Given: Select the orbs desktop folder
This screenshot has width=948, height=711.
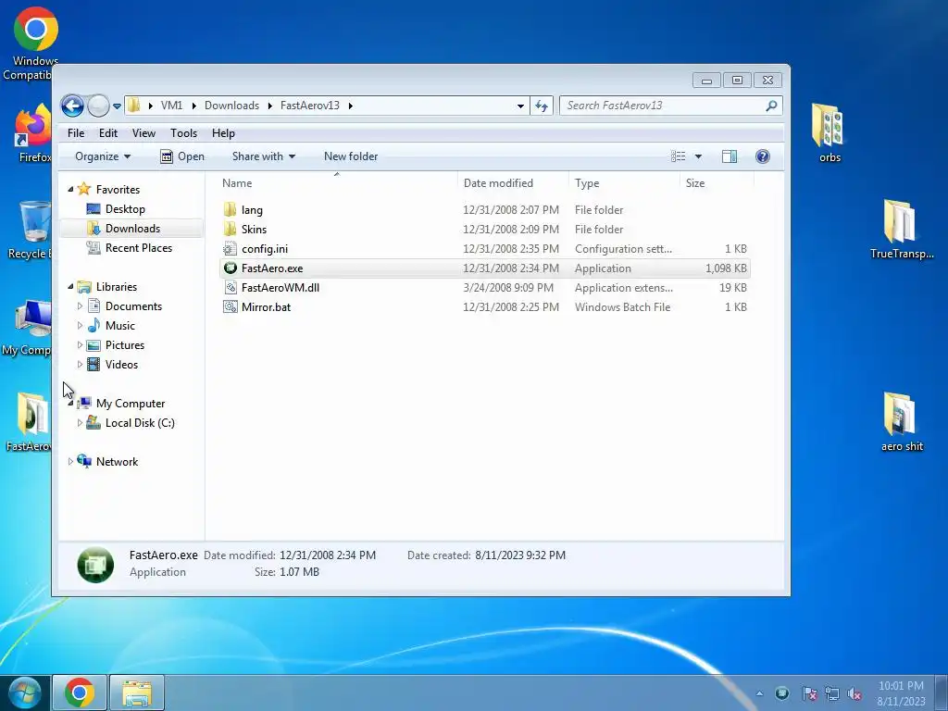Looking at the screenshot, I should (829, 133).
